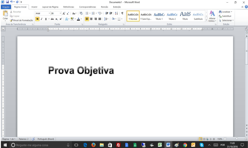This screenshot has width=248, height=148.
Task: Decrease paragraph indent
Action: coord(107,13)
